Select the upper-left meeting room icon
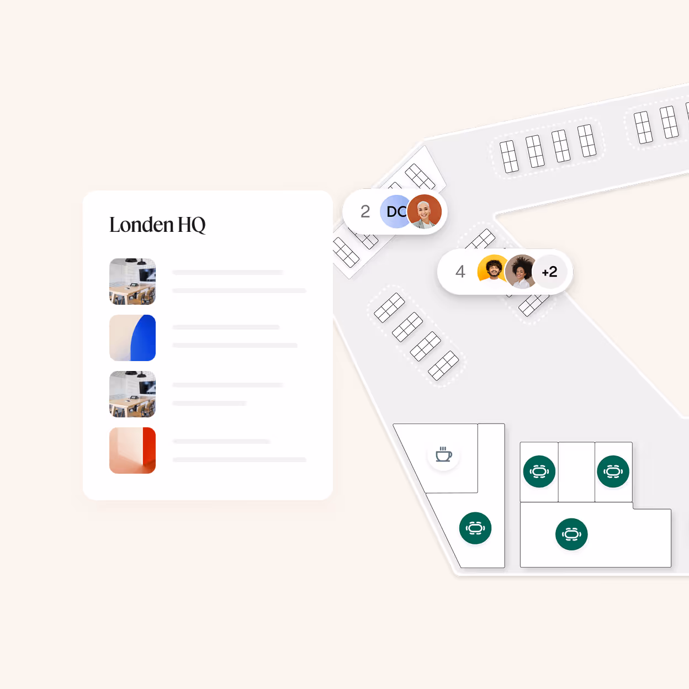 click(x=539, y=471)
